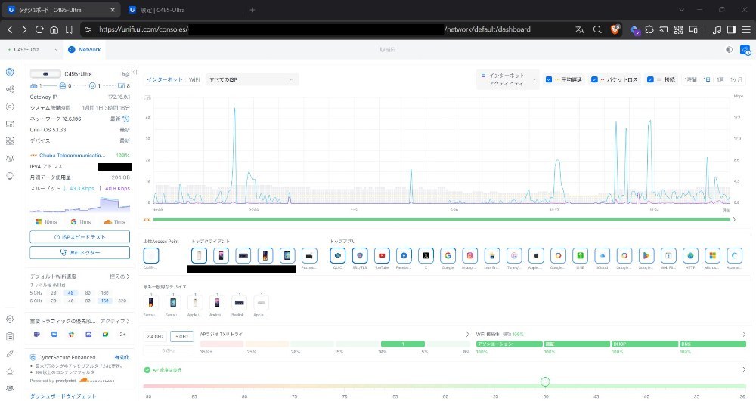Click the HTTP globe app icon

pyautogui.click(x=690, y=255)
